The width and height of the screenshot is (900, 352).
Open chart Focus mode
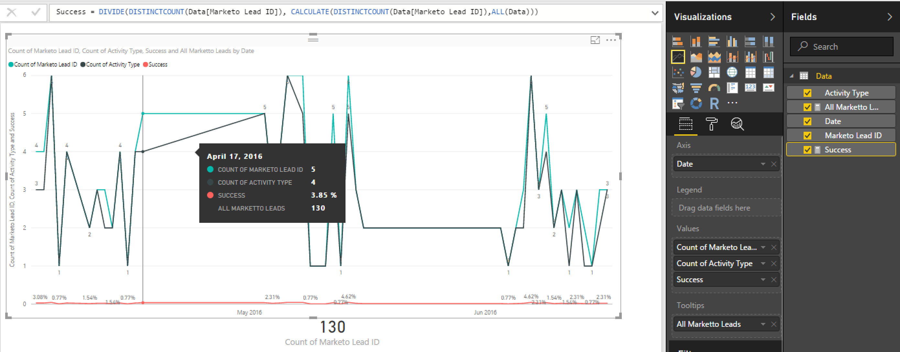595,40
